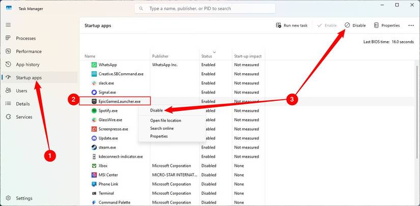Click the Command Palette app icon
The height and width of the screenshot is (206, 420).
[x=94, y=202]
